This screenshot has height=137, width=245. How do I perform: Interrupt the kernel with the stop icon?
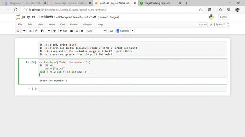pyautogui.click(x=72, y=31)
